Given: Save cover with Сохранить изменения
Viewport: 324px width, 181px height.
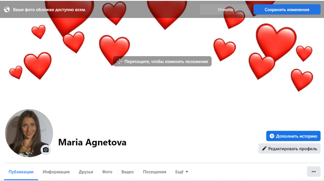Looking at the screenshot, I should 287,10.
